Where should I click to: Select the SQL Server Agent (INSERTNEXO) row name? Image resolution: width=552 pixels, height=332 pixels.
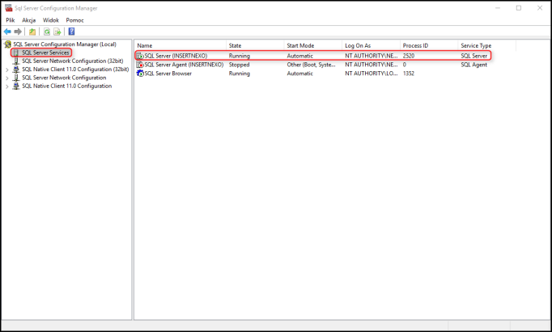tap(184, 65)
